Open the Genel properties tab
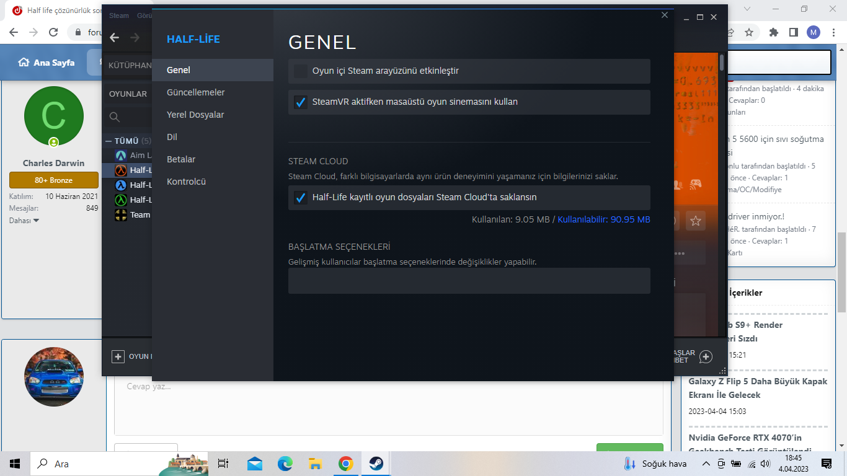Image resolution: width=847 pixels, height=476 pixels. [213, 70]
